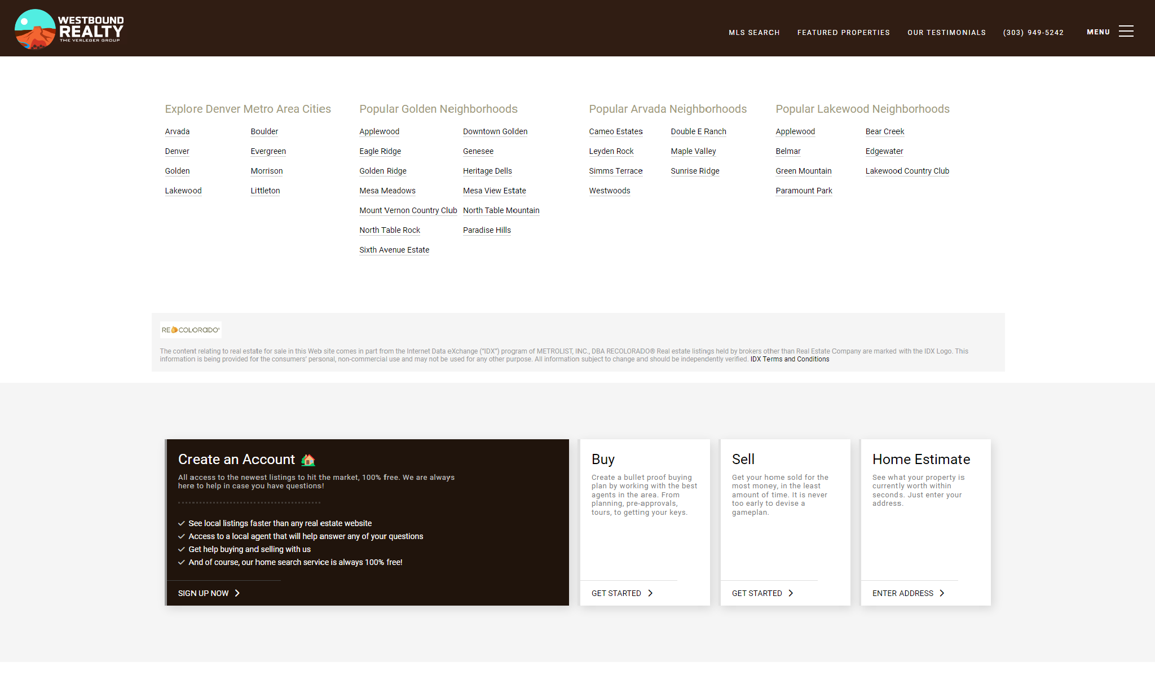This screenshot has height=693, width=1155.
Task: Open North Table Mountain link
Action: pos(501,210)
